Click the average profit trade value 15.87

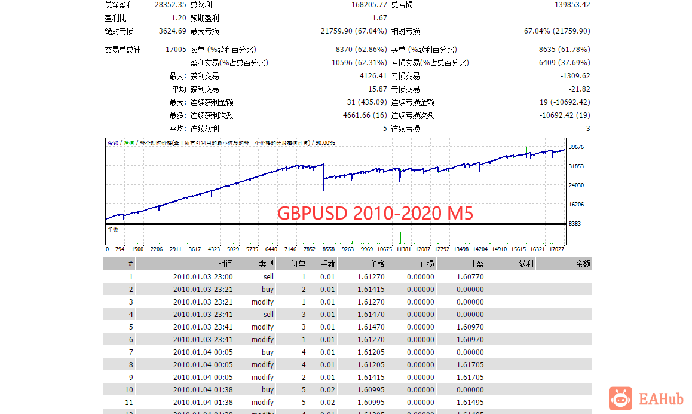pyautogui.click(x=377, y=89)
